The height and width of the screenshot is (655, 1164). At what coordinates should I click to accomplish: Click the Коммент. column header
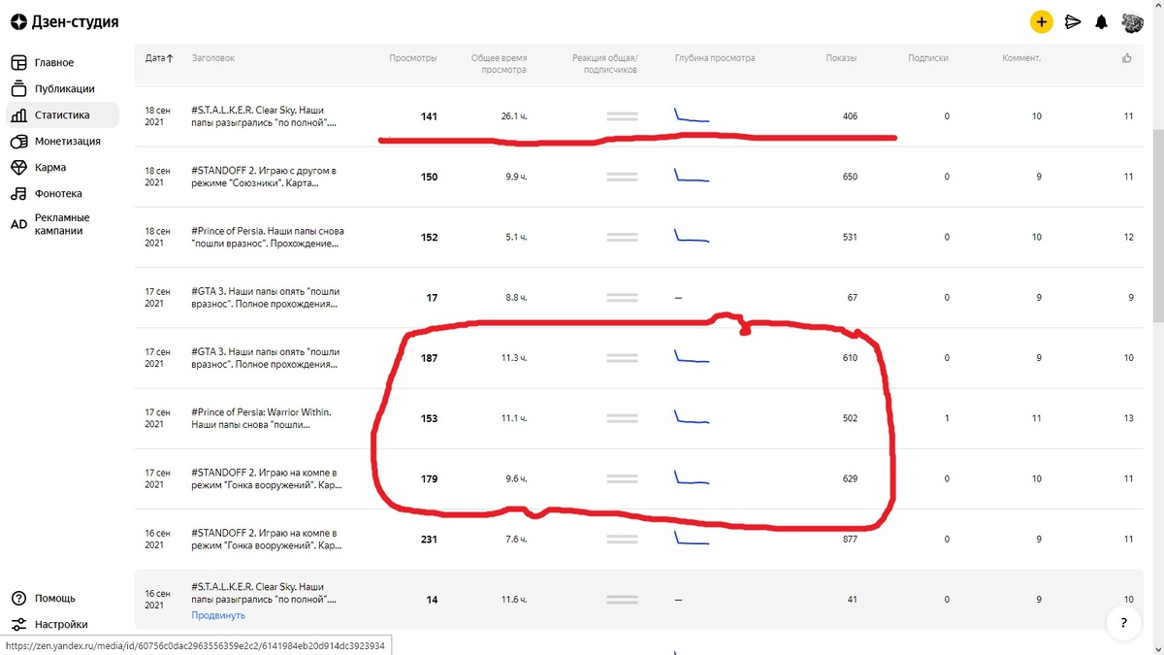click(x=1021, y=58)
